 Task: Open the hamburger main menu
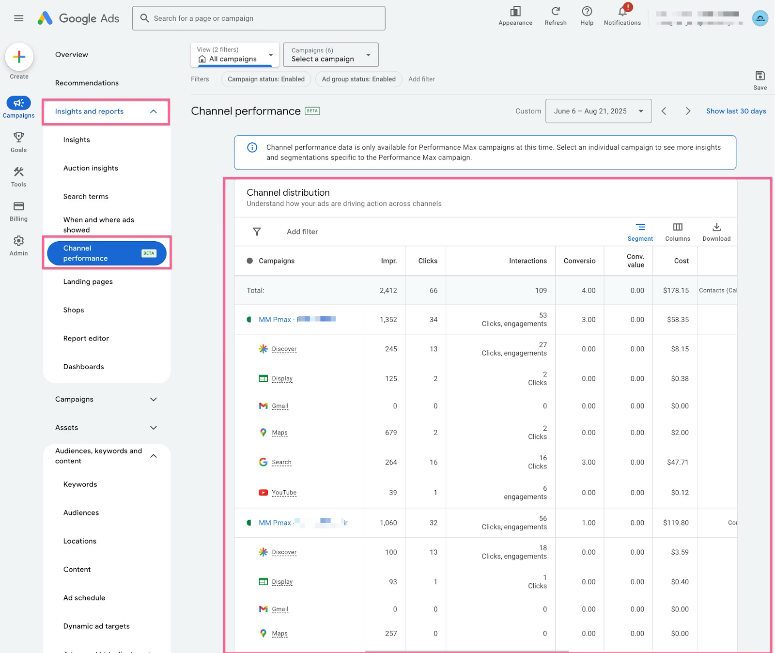18,18
